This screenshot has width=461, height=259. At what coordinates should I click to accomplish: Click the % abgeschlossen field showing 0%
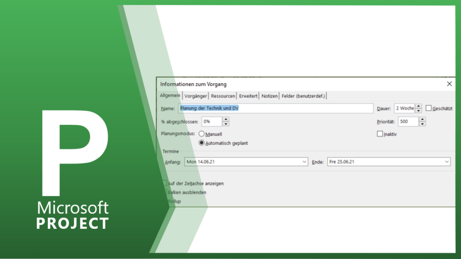pos(212,122)
